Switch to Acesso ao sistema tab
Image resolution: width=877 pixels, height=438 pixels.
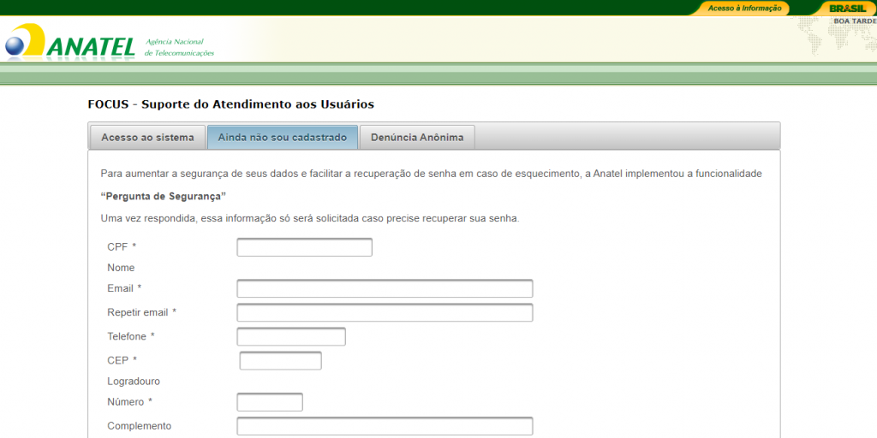tap(146, 137)
